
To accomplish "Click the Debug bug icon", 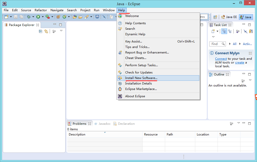I will [x=29, y=17].
